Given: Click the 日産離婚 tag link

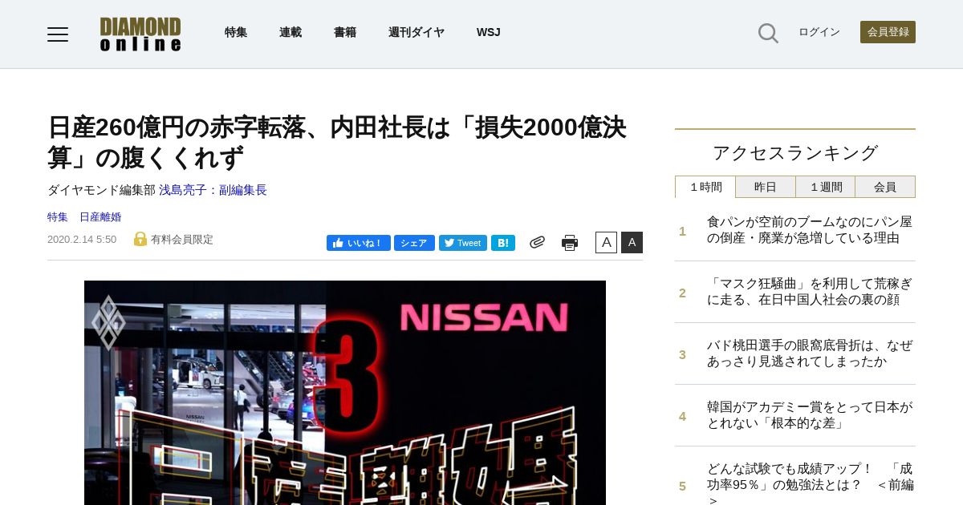Looking at the screenshot, I should (100, 216).
